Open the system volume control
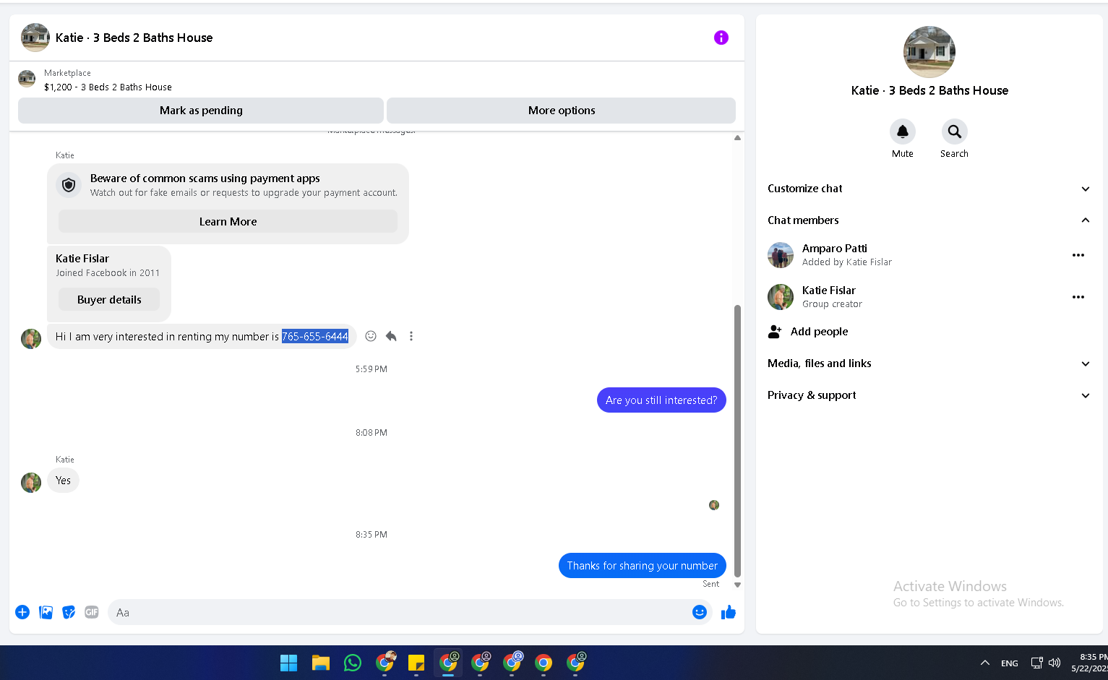This screenshot has width=1108, height=680. [1055, 663]
